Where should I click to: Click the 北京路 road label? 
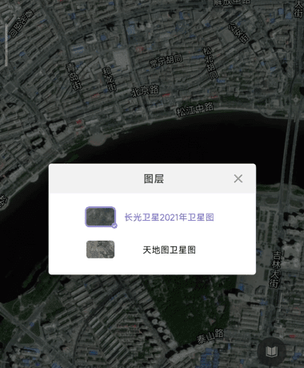point(145,90)
